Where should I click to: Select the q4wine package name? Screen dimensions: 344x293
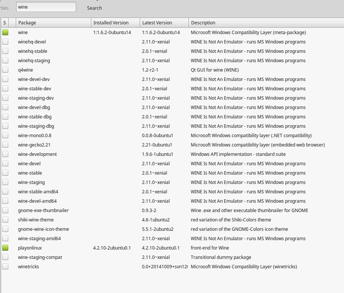pos(26,70)
